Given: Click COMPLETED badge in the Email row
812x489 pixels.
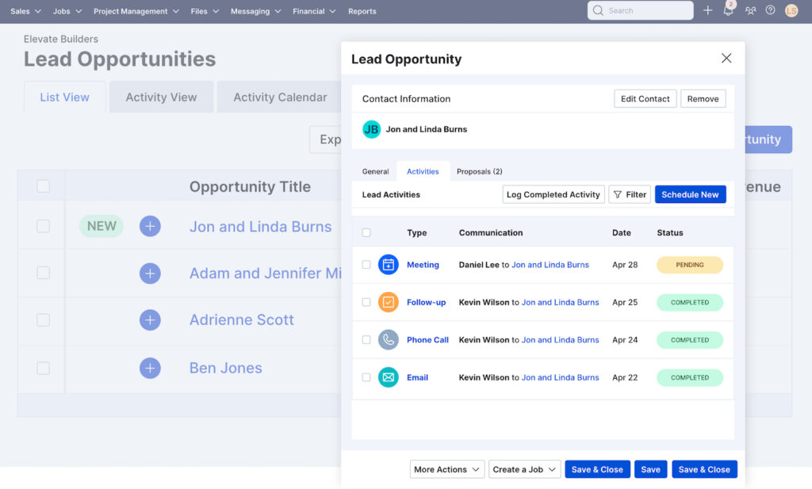Looking at the screenshot, I should 690,377.
